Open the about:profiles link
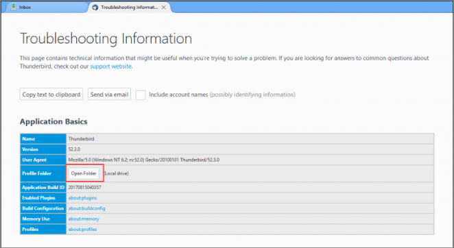The image size is (454, 248). click(x=82, y=230)
